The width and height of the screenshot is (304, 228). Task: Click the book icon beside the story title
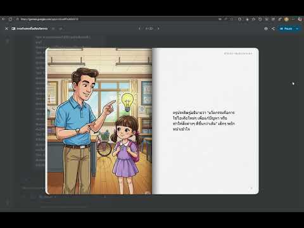(x=13, y=28)
